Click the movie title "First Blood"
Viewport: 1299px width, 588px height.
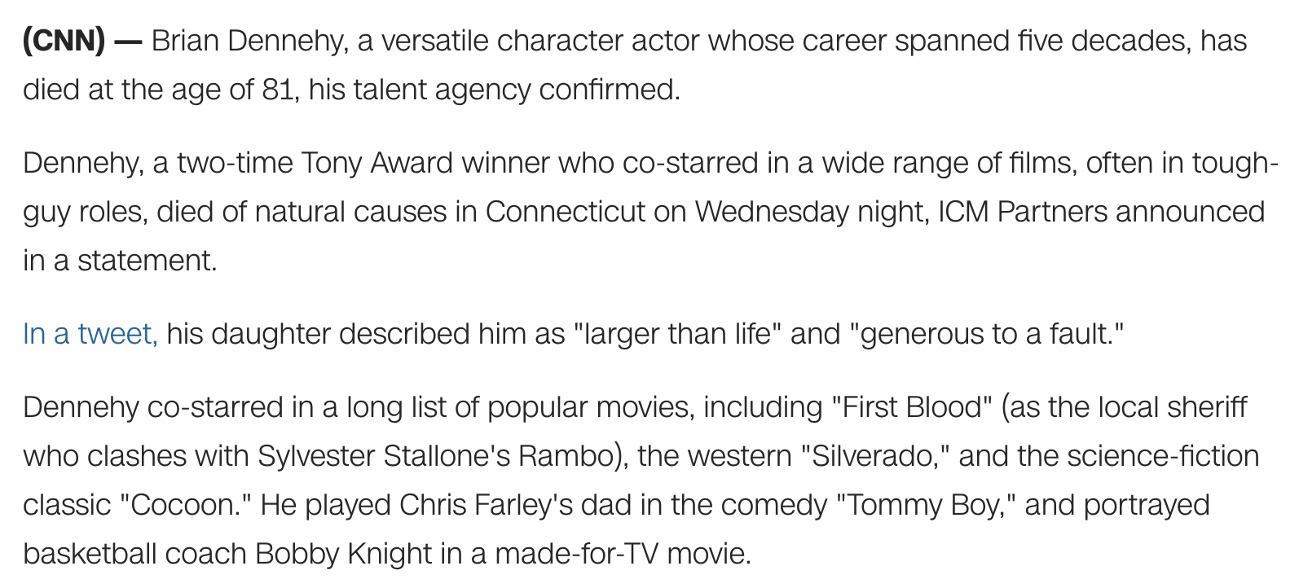point(912,407)
